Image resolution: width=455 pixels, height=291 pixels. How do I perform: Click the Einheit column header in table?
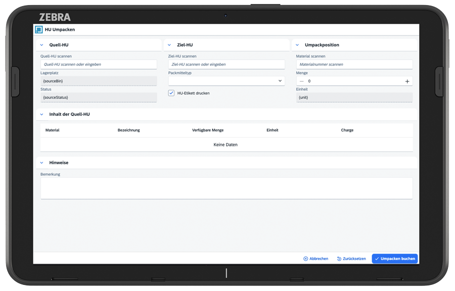[x=272, y=130]
